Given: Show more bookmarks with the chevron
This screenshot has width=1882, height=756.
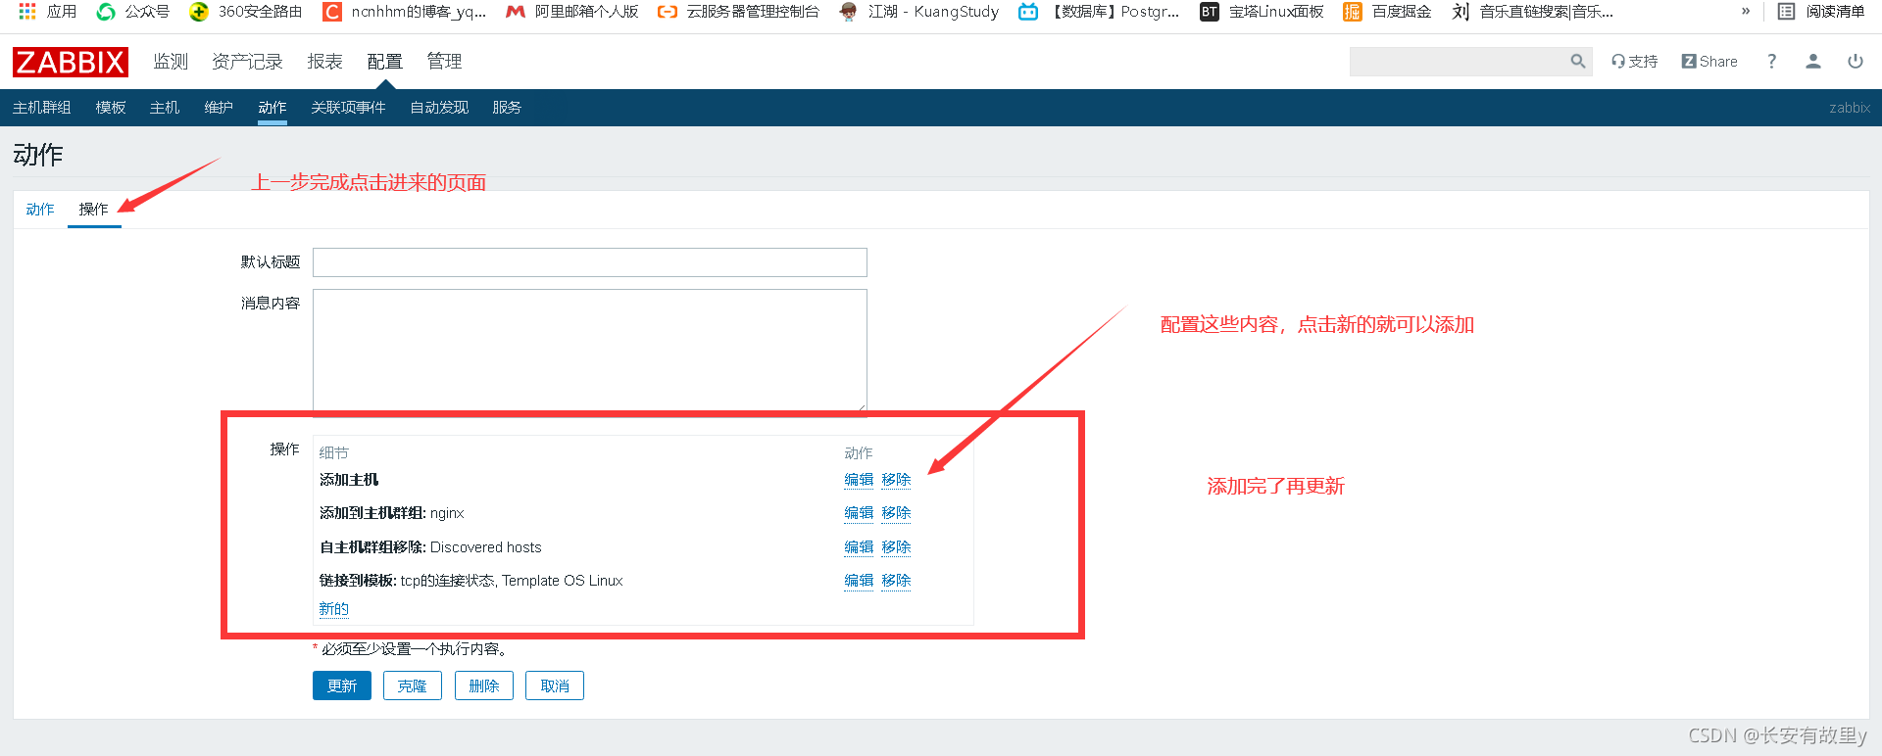Looking at the screenshot, I should 1746,12.
